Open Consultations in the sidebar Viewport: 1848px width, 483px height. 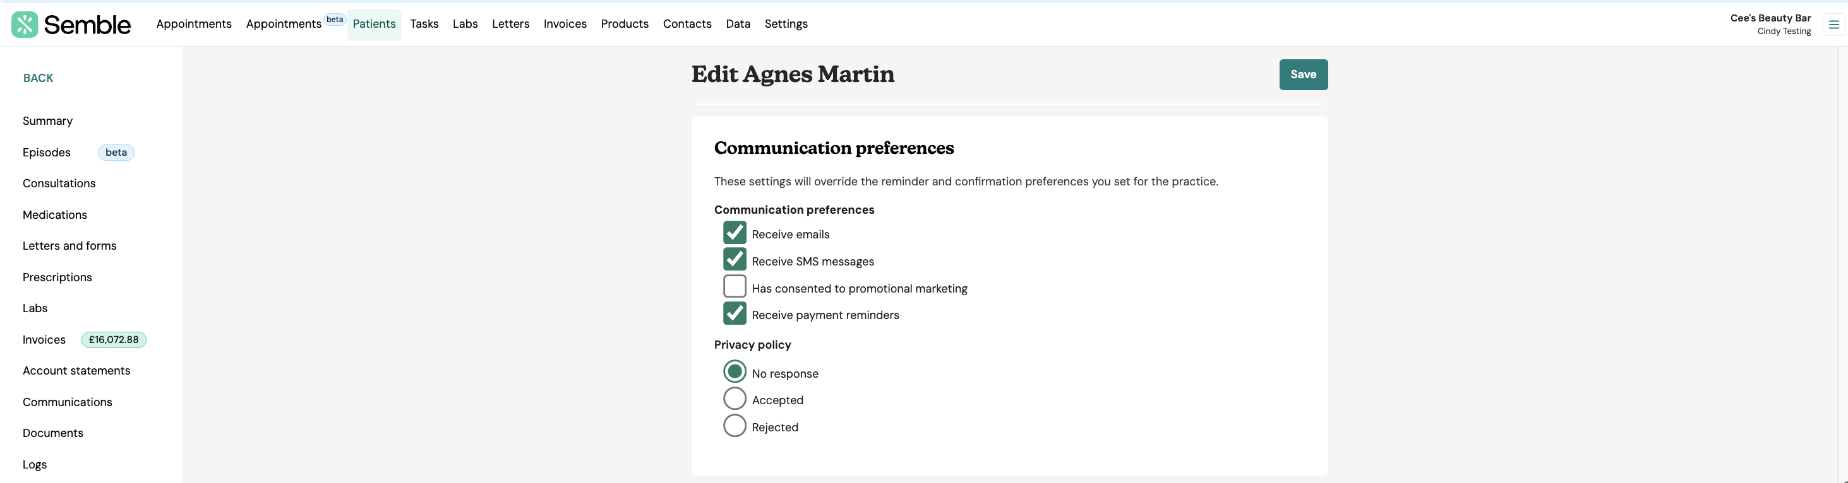[x=59, y=183]
